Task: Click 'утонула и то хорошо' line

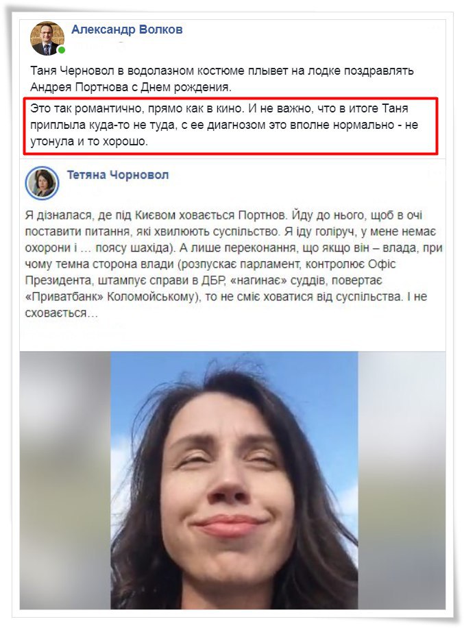Action: (89, 141)
